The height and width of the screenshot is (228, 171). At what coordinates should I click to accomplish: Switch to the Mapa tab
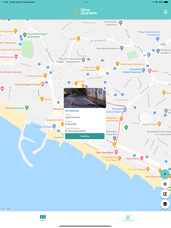[43, 218]
